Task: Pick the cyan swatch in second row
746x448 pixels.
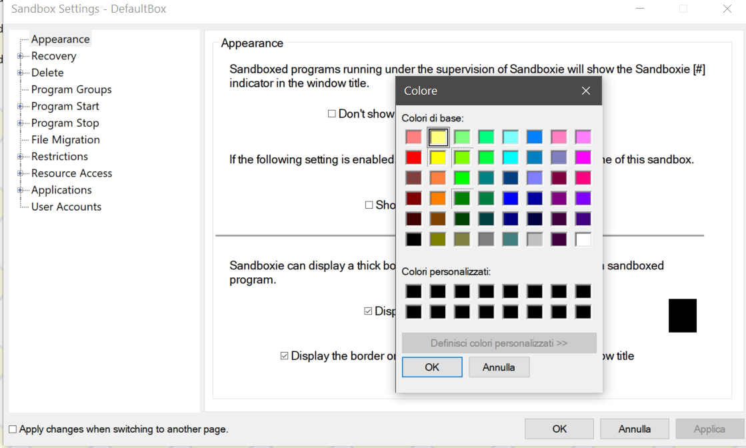Action: [511, 157]
